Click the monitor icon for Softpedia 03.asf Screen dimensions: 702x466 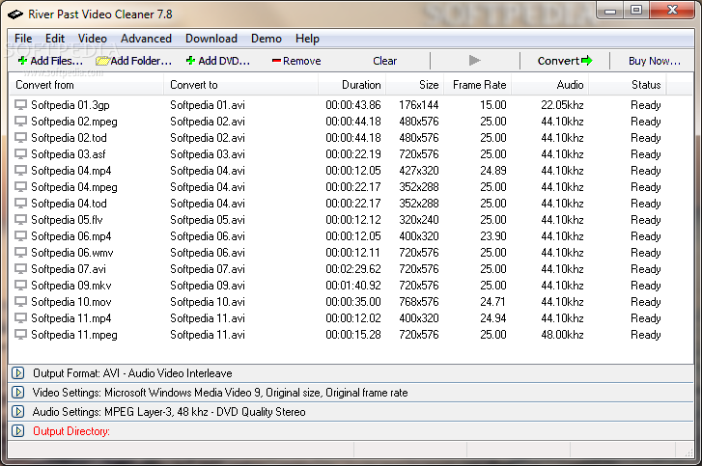pos(20,153)
